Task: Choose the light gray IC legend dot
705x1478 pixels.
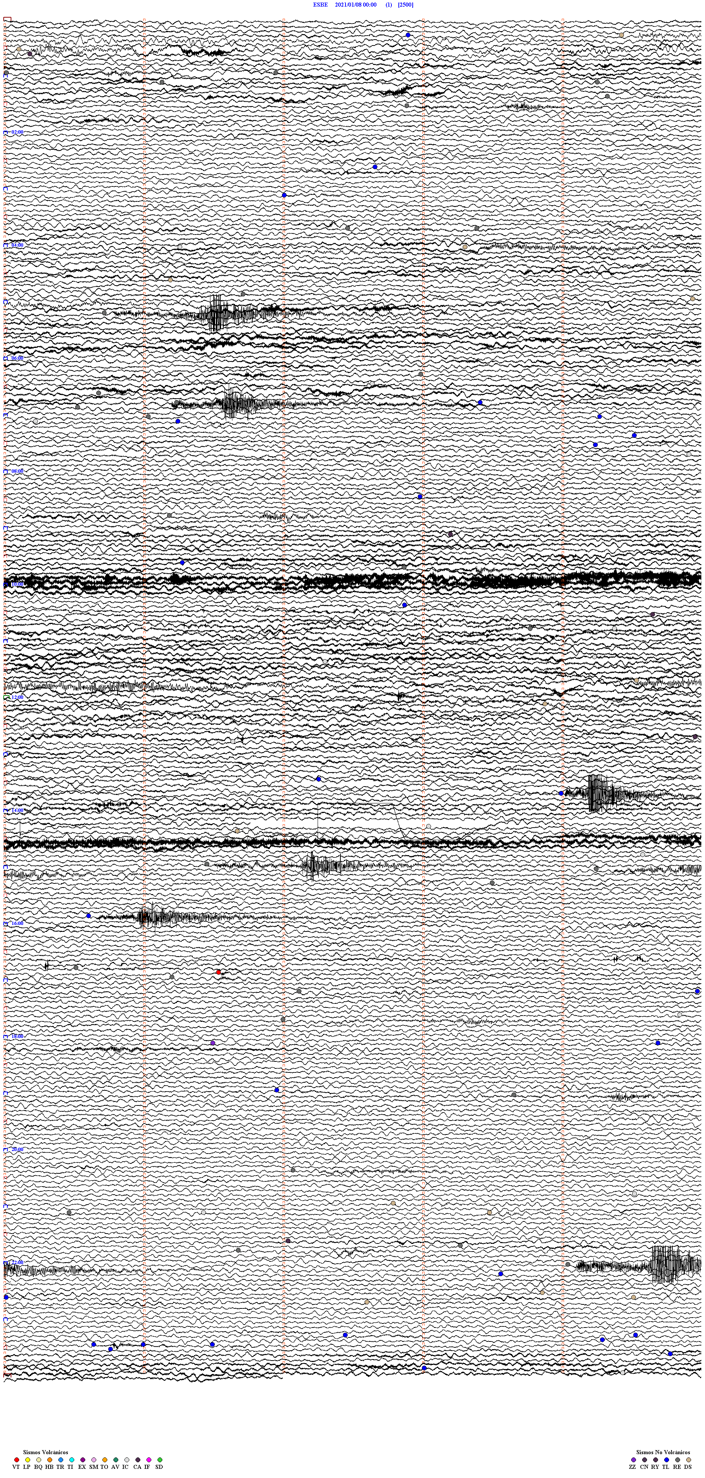Action: tap(127, 1460)
